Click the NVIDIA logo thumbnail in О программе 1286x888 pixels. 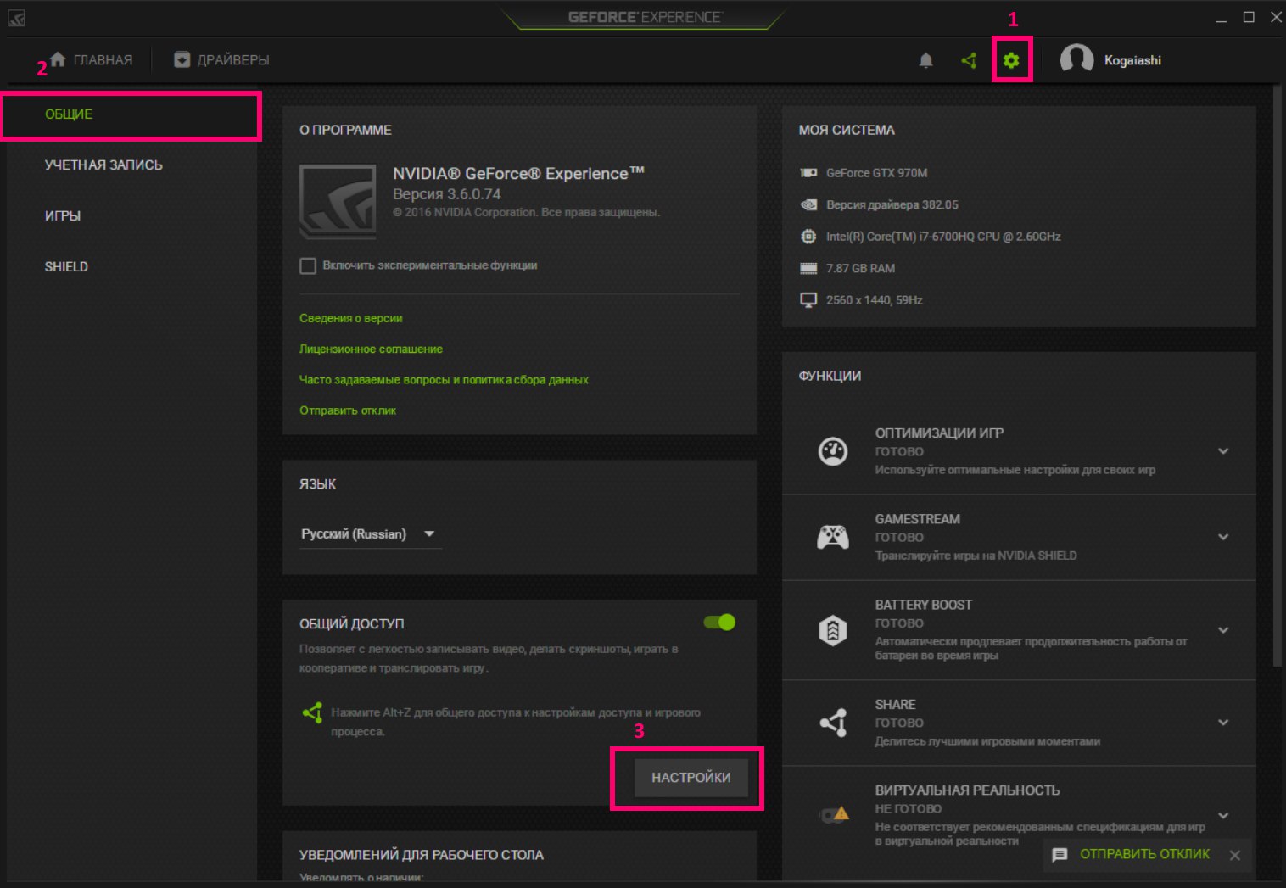pyautogui.click(x=338, y=202)
